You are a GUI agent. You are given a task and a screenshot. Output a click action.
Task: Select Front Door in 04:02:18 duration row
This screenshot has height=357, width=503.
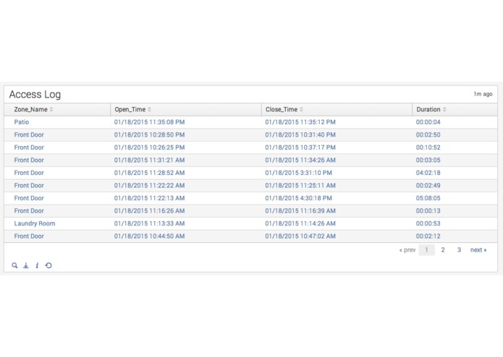point(29,173)
